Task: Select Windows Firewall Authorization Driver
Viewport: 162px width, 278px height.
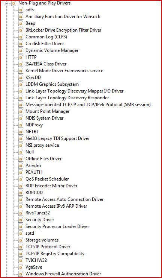Action: (x=63, y=274)
